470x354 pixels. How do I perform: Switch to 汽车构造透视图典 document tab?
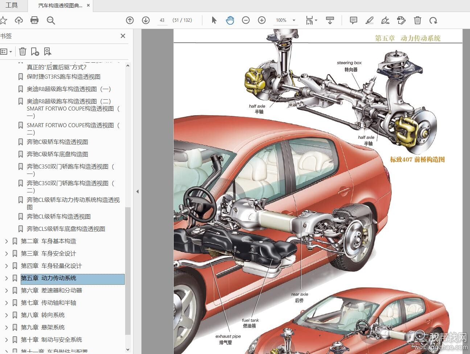(60, 6)
